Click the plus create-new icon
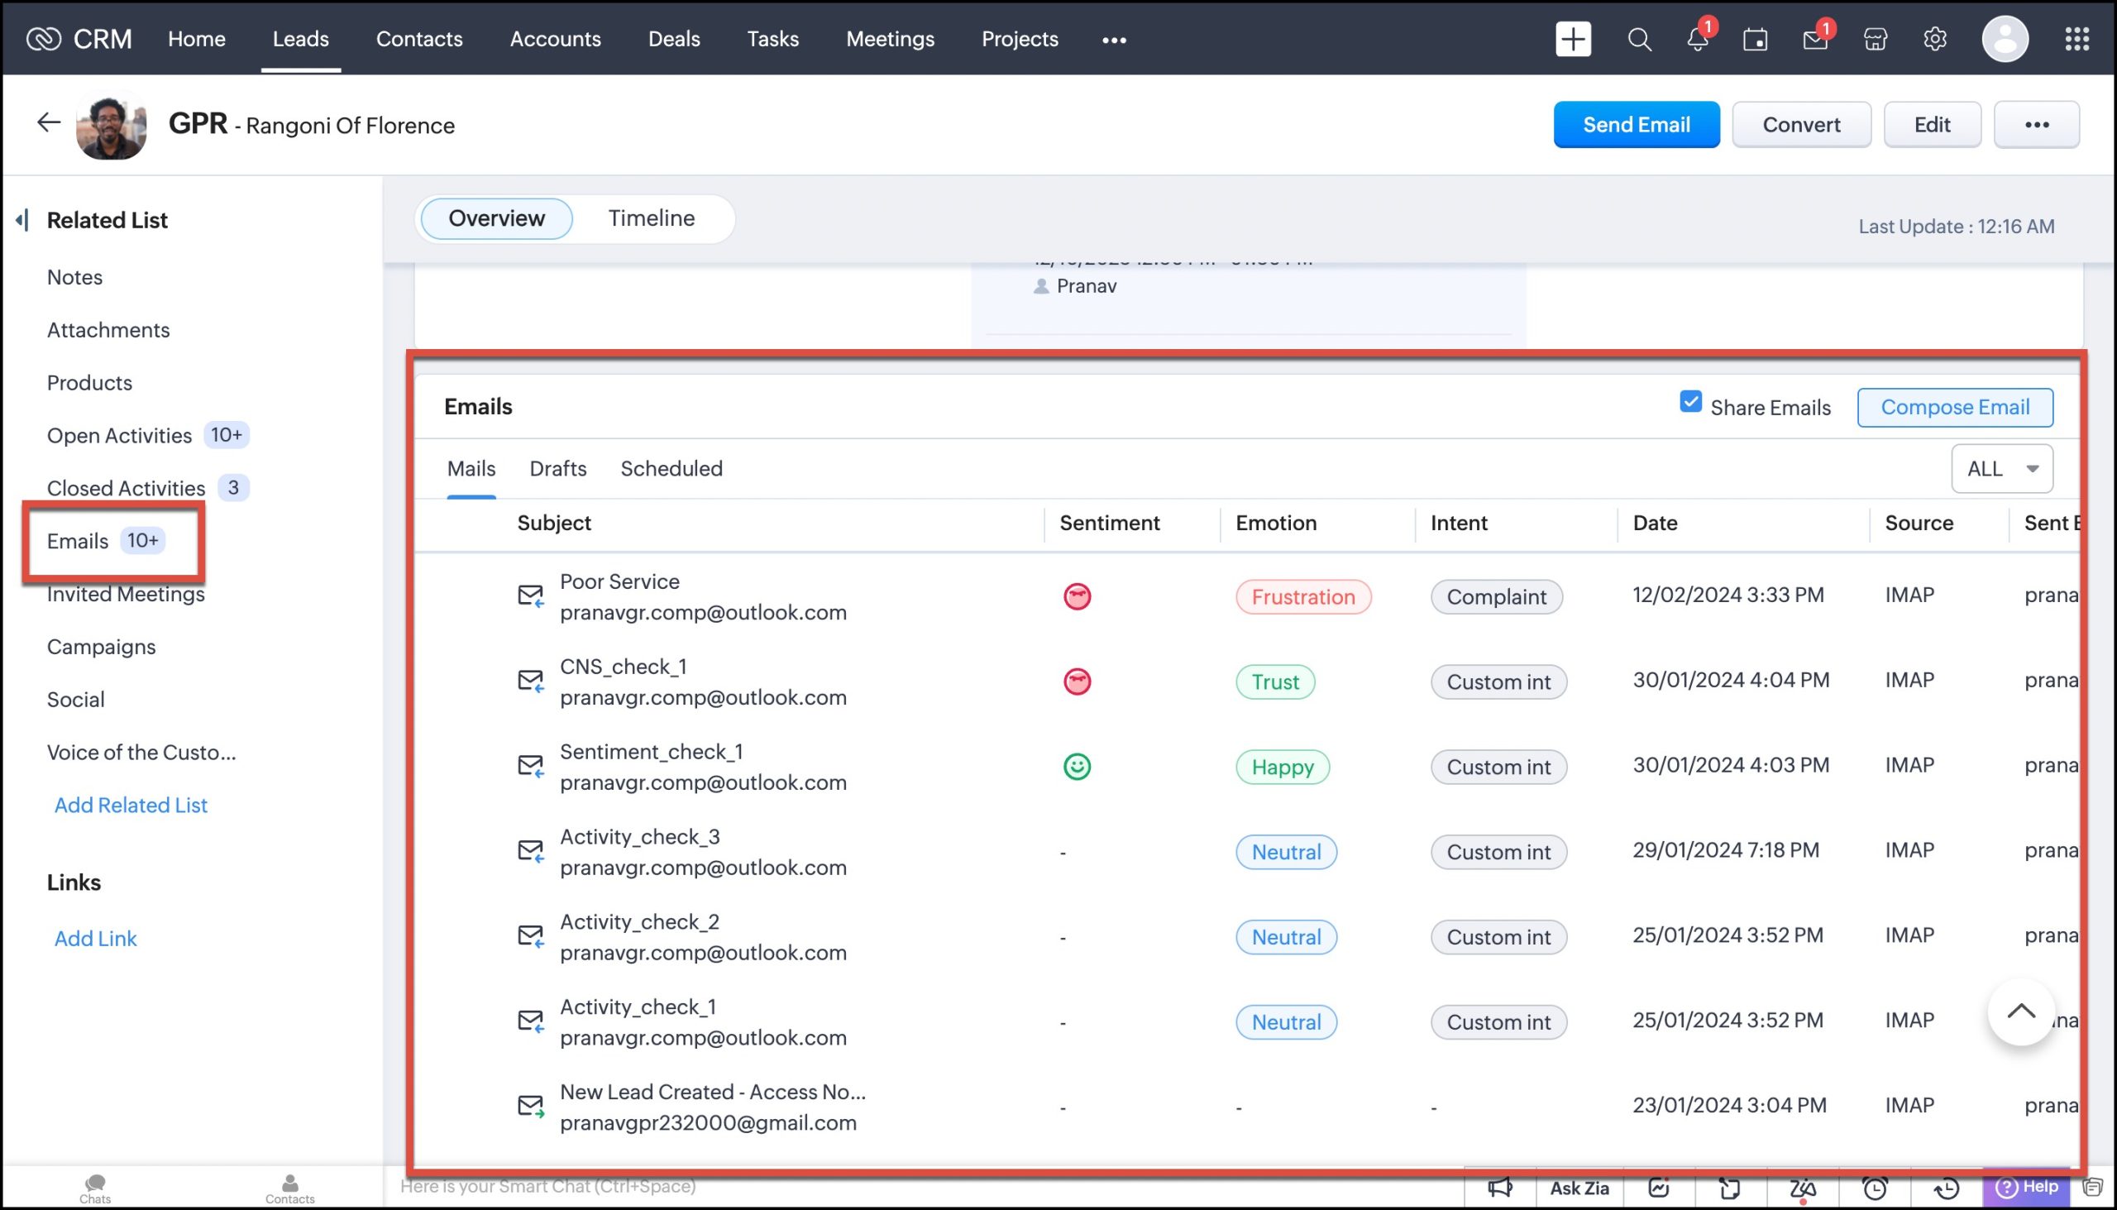 [1573, 39]
